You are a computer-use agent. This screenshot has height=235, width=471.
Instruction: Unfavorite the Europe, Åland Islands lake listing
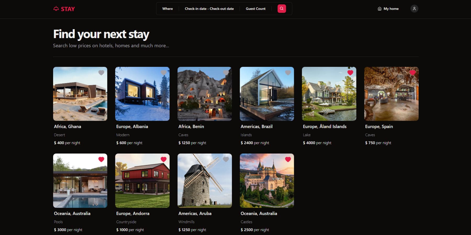pos(350,73)
